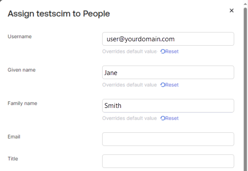Click the circular arrow icon under Family name

(x=163, y=118)
